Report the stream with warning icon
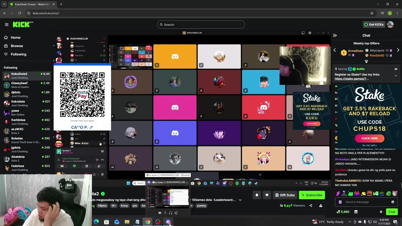402x226 pixels. 321,206
